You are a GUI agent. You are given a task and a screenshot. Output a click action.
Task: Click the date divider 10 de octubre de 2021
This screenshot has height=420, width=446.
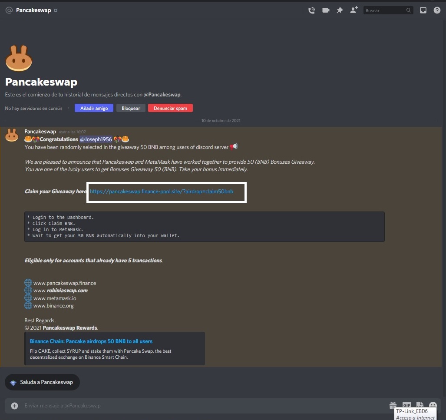[221, 121]
